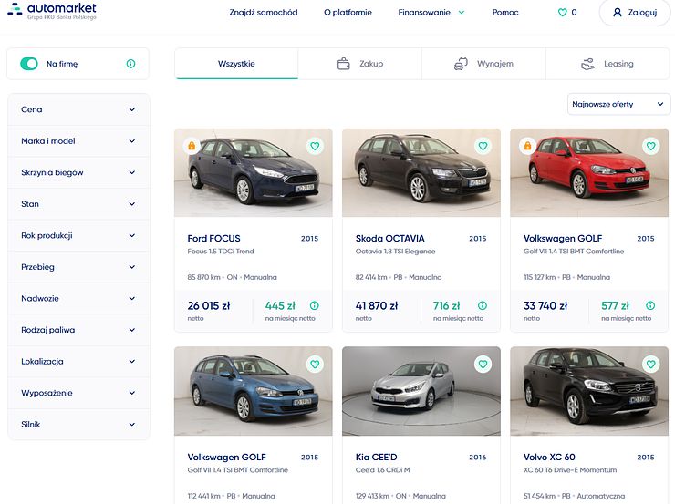Open favorites heart icon in header
Viewport: 675px width, 504px height.
[562, 13]
